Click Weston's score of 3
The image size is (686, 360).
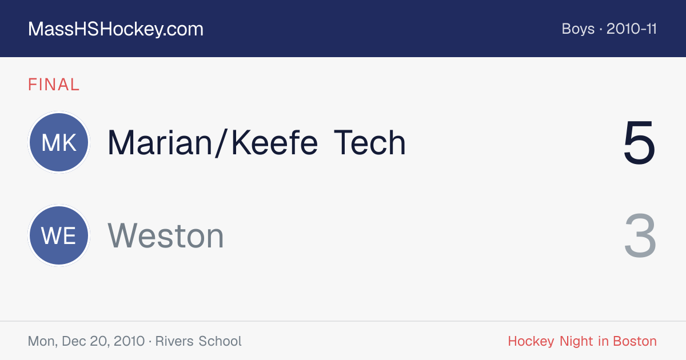(640, 236)
